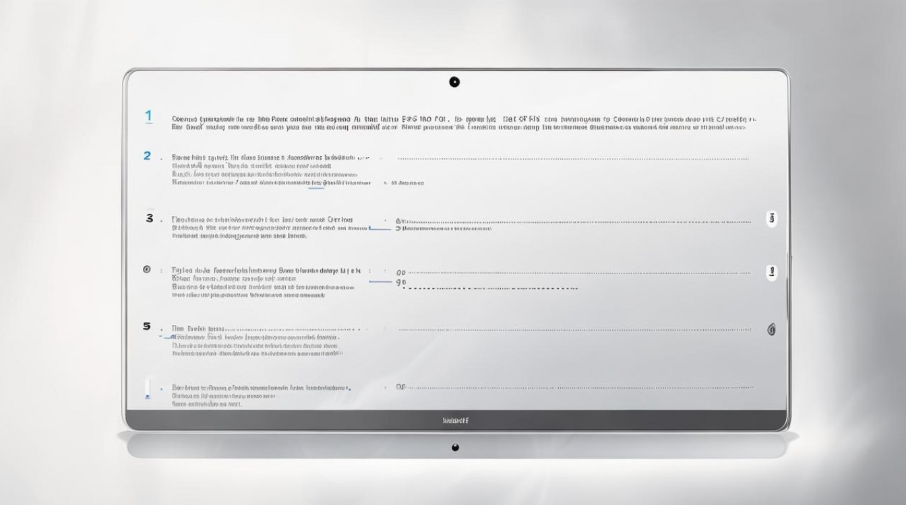Select the "90" value under row 4
Image resolution: width=906 pixels, height=505 pixels.
click(401, 283)
